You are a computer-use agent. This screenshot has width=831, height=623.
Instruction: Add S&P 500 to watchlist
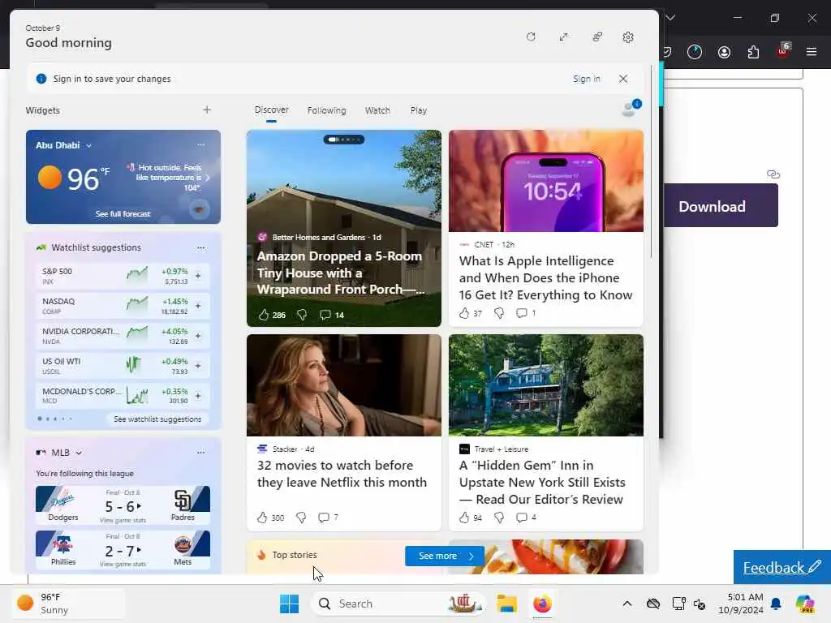point(198,276)
